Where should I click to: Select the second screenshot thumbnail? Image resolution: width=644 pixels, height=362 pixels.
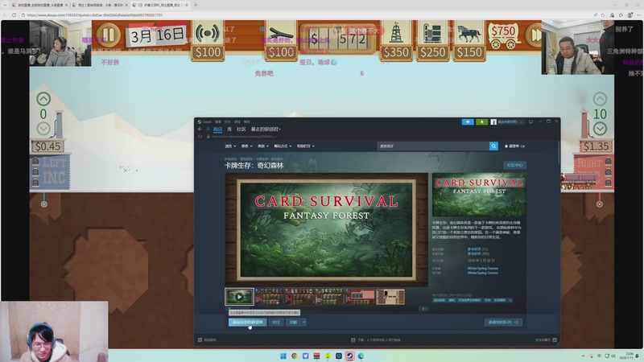click(270, 297)
